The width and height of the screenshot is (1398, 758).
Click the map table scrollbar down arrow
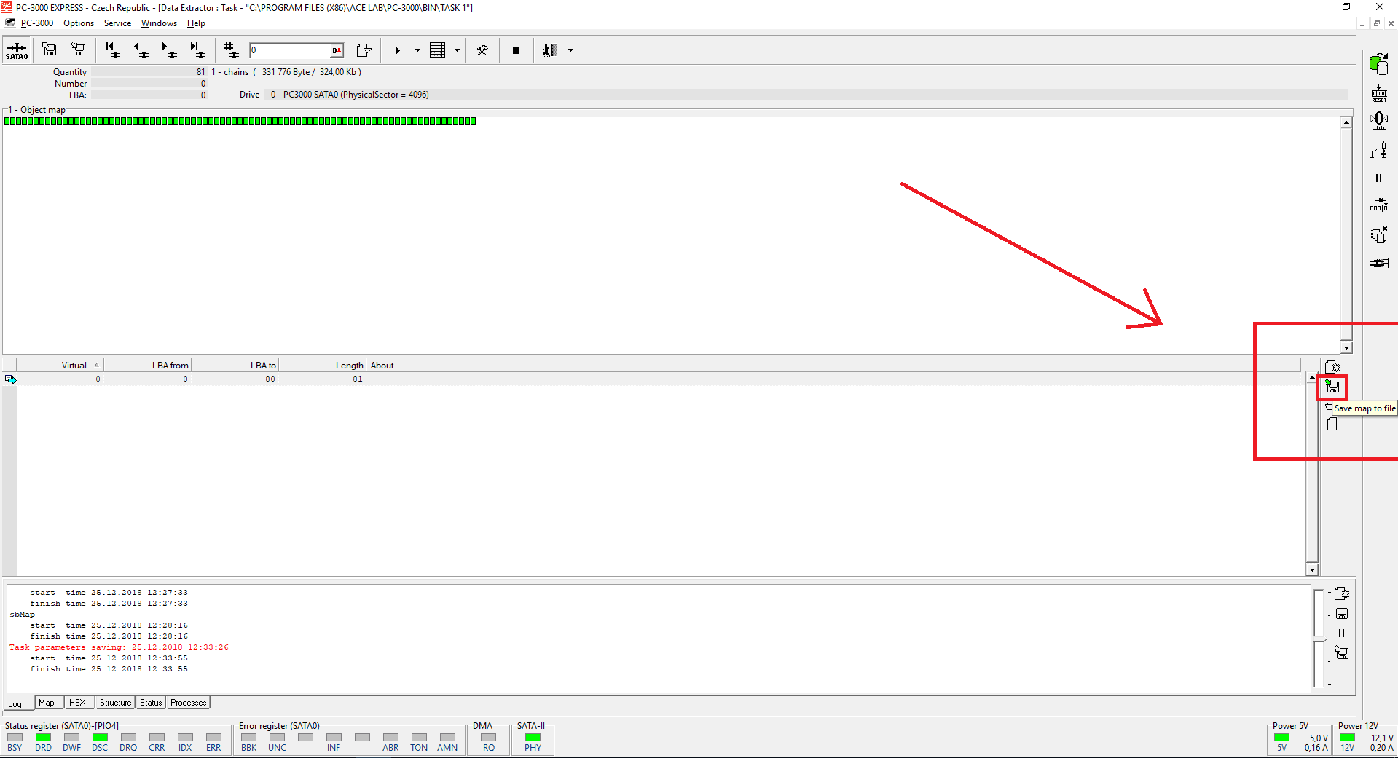tap(1312, 569)
